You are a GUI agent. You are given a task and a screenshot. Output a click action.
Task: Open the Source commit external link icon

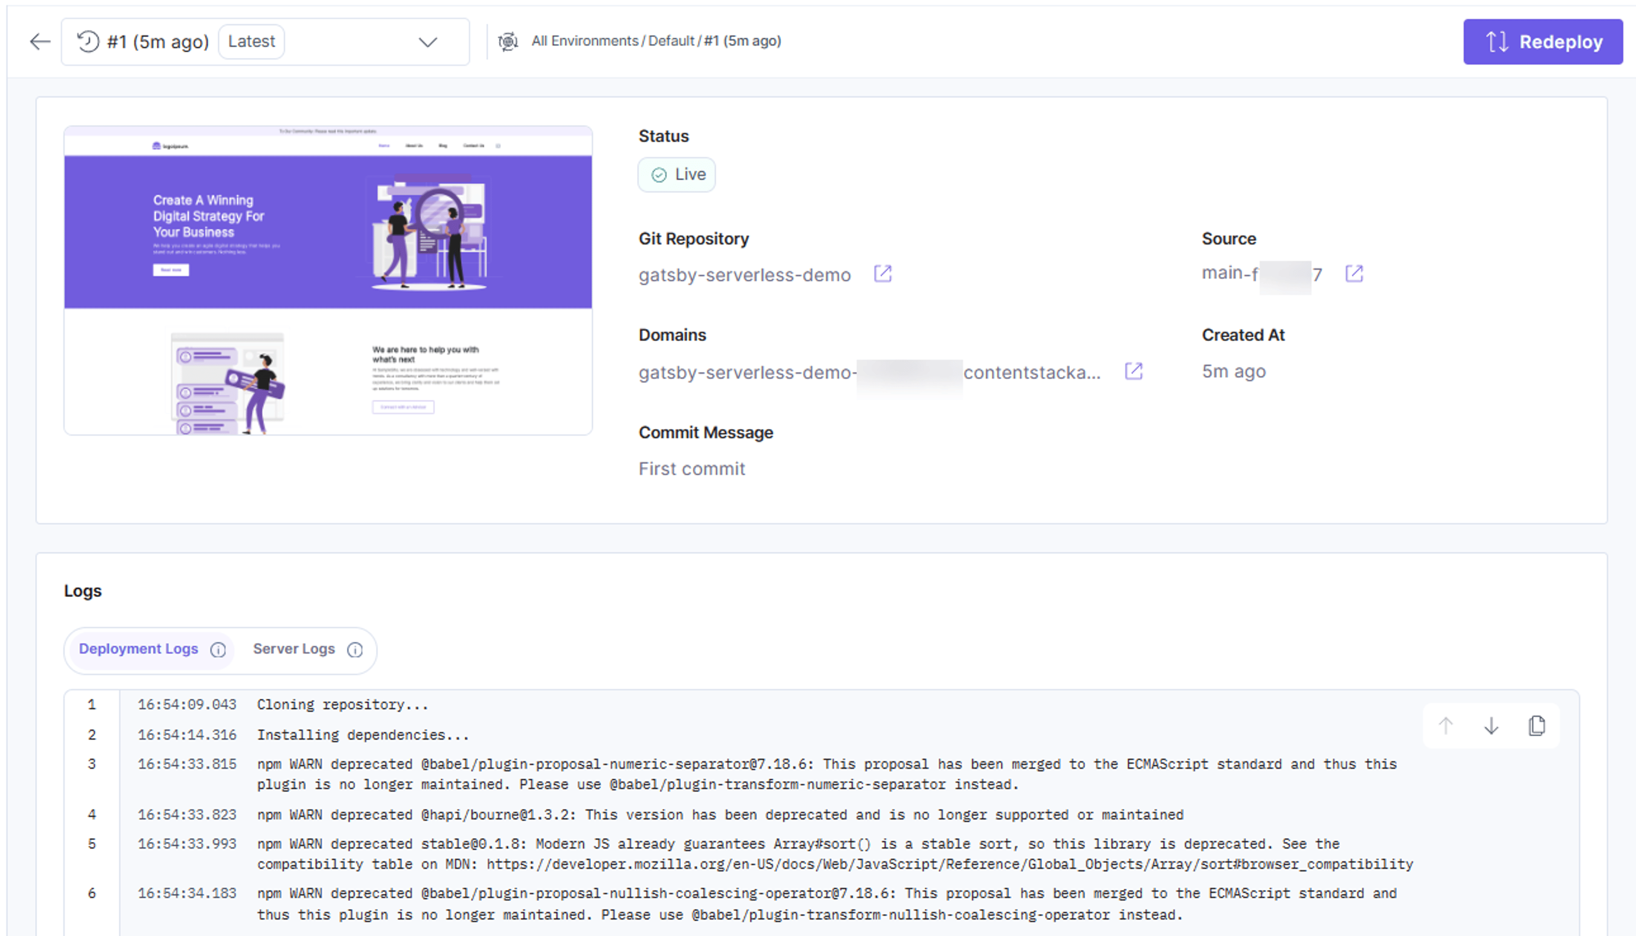pos(1354,274)
